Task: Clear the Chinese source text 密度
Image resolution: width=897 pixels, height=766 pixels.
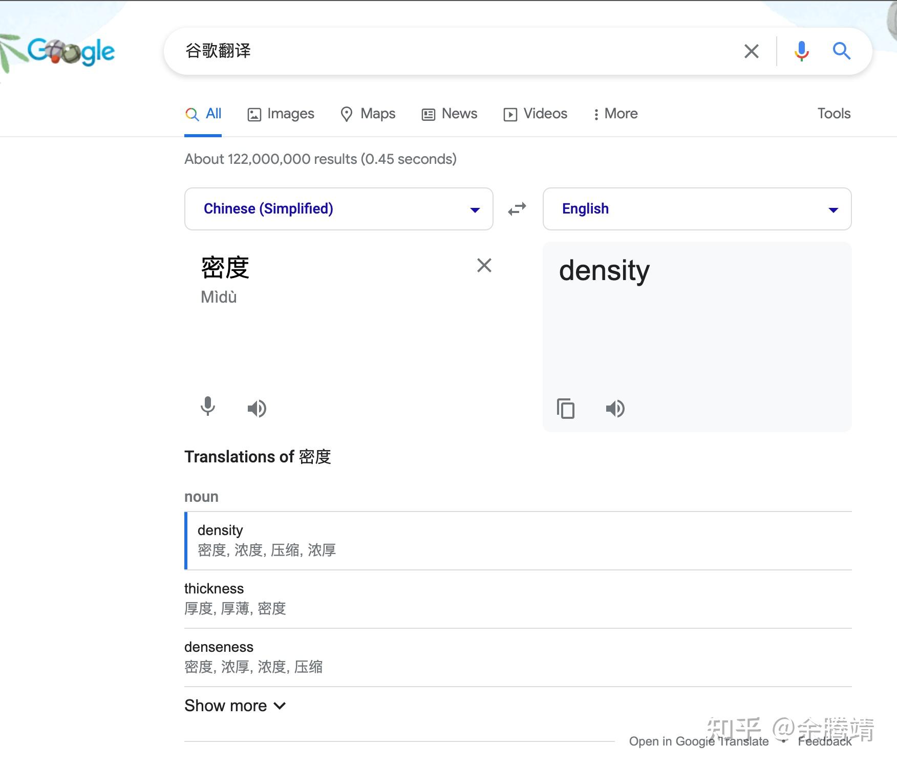Action: point(484,265)
